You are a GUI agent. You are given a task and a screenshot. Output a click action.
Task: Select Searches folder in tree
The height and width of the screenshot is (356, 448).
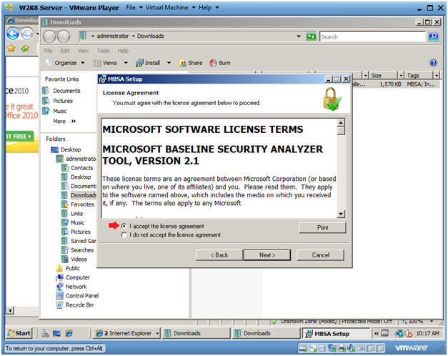click(77, 250)
